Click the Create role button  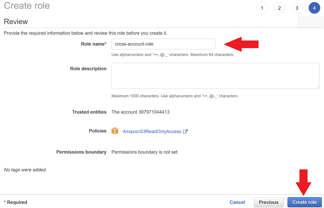304,202
